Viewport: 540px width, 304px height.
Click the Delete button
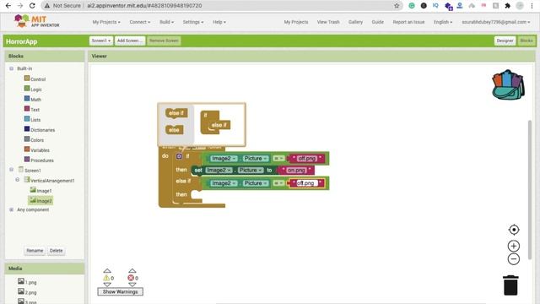pyautogui.click(x=57, y=251)
